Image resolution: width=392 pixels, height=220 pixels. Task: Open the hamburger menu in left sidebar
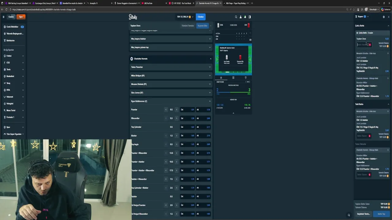[3, 17]
